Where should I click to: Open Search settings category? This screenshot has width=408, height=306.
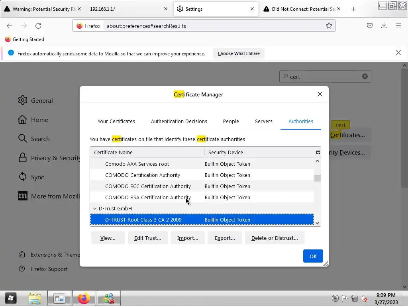click(34, 139)
